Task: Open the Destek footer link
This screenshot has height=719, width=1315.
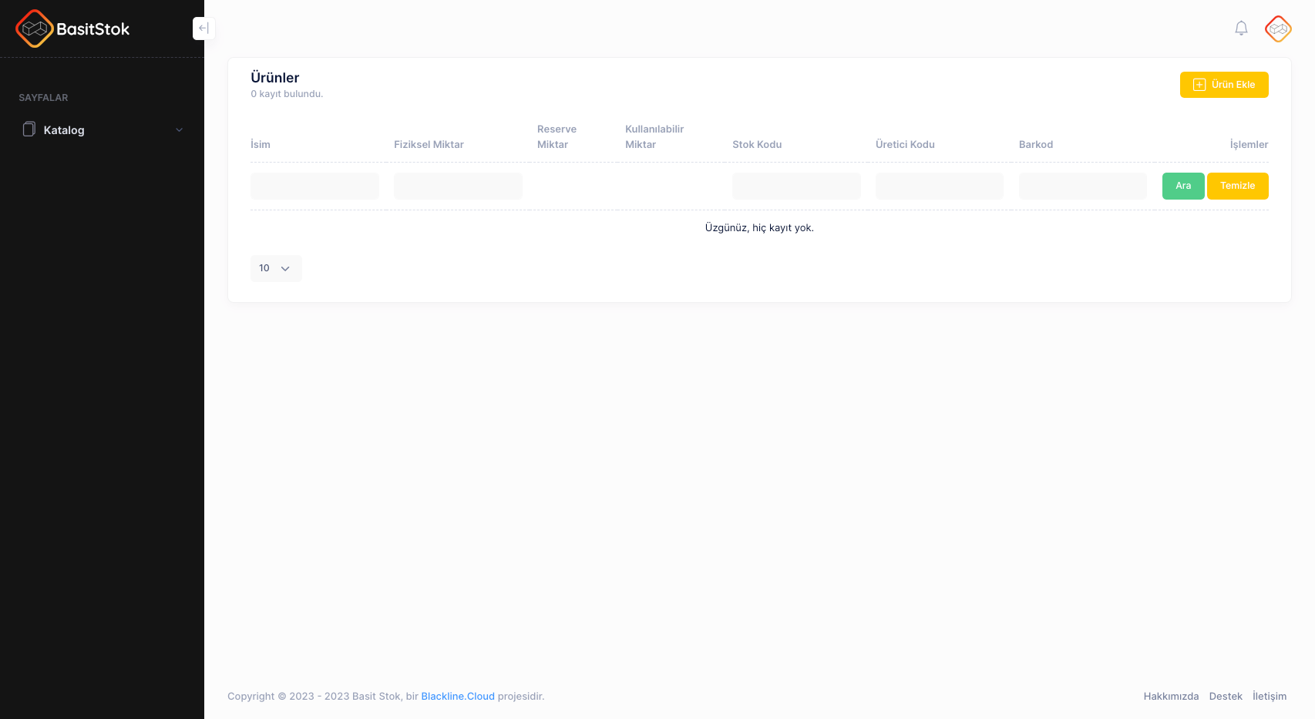Action: 1226,696
